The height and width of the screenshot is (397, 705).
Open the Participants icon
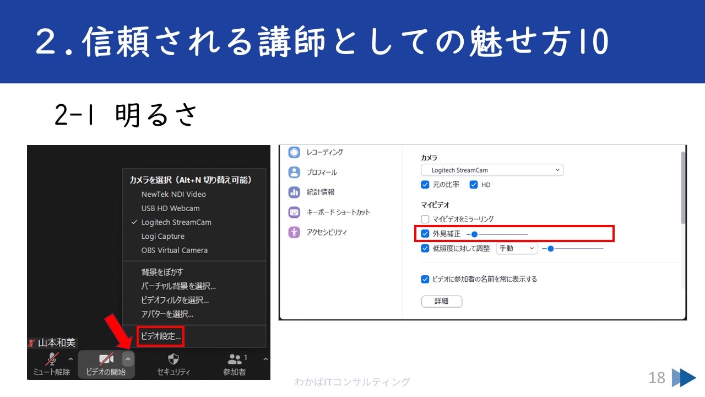click(x=235, y=360)
